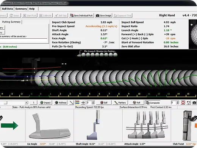Open the Help menu
The height and width of the screenshot is (148, 197).
pyautogui.click(x=32, y=9)
